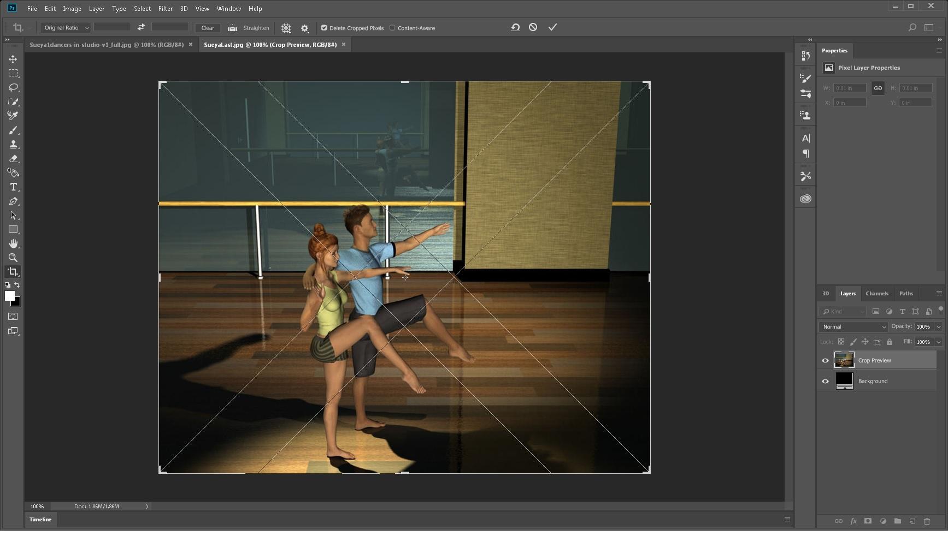This screenshot has height=559, width=948.
Task: Pick the Eraser tool
Action: click(x=13, y=159)
